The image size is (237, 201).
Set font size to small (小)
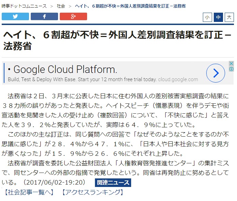point(207,17)
